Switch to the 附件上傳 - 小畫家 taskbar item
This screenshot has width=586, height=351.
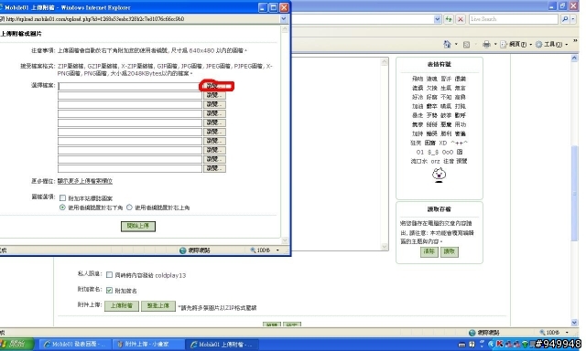coord(148,345)
